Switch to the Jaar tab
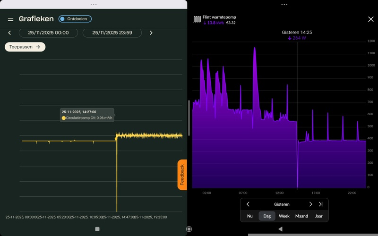378x236 pixels. (318, 216)
